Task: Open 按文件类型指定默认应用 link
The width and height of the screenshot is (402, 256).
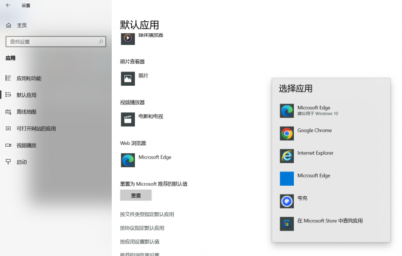Action: click(x=147, y=215)
